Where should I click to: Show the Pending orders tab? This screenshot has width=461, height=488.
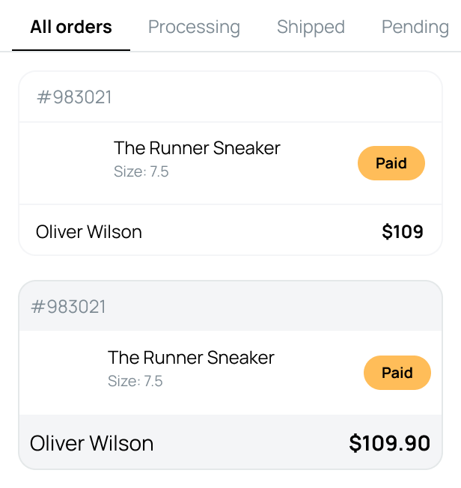(x=415, y=28)
